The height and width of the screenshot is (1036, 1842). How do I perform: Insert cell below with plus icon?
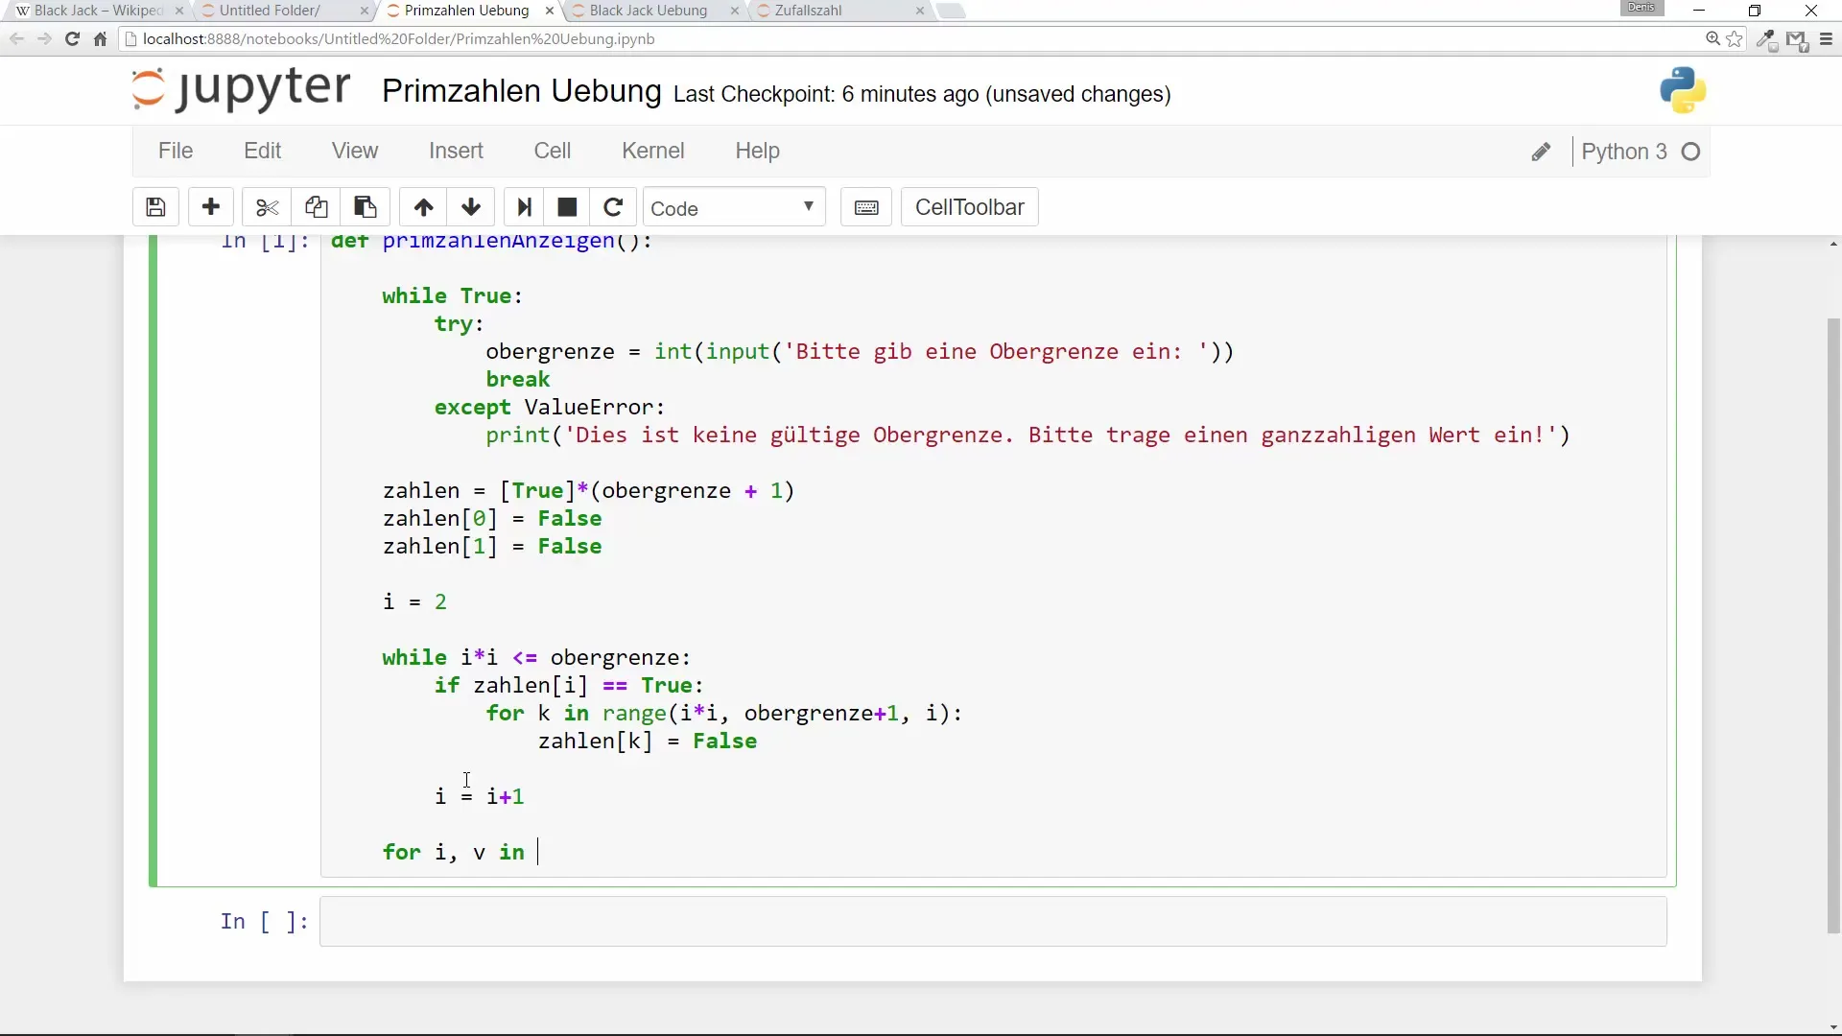pyautogui.click(x=211, y=207)
